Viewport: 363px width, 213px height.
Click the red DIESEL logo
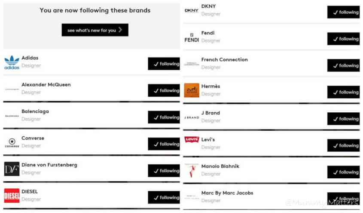click(x=12, y=196)
